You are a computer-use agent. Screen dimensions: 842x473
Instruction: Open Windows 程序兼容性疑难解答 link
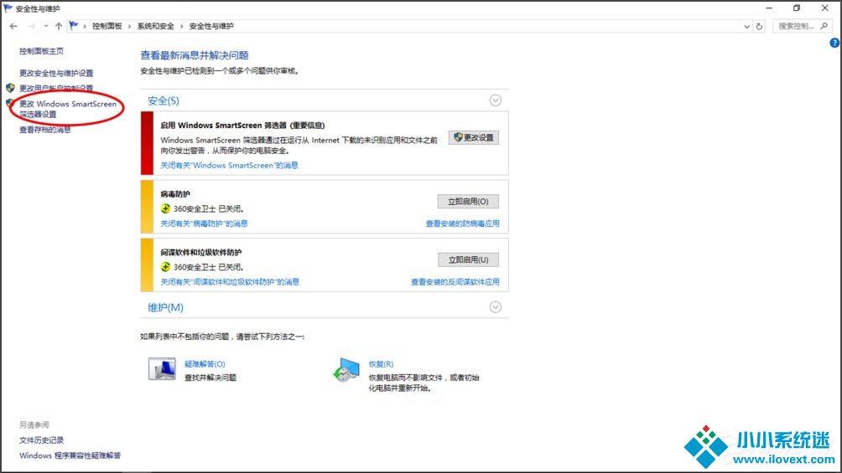point(70,455)
